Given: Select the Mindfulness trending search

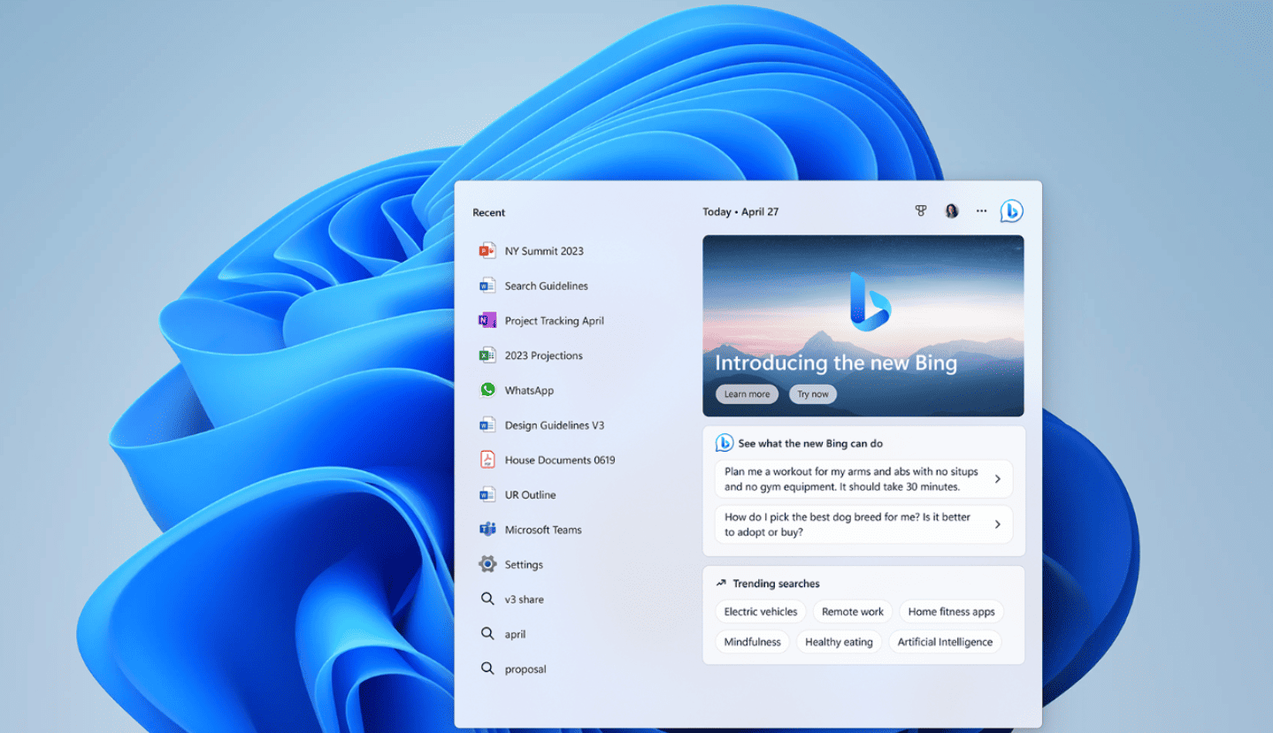Looking at the screenshot, I should tap(752, 642).
